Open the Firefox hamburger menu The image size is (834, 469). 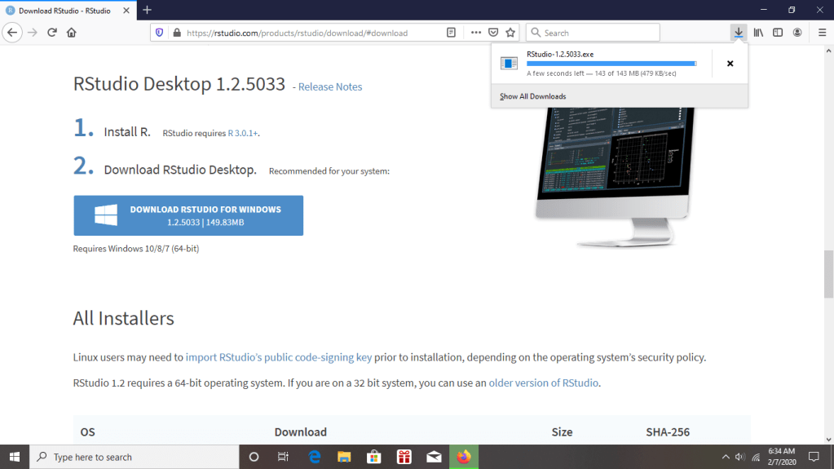click(x=818, y=33)
